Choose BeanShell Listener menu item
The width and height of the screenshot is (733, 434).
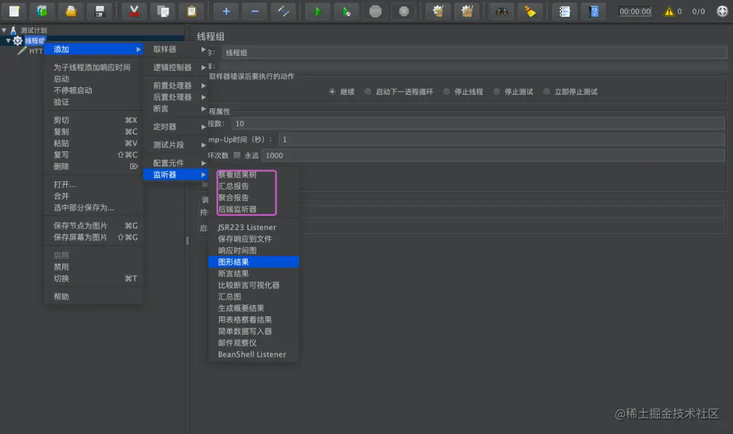254,355
